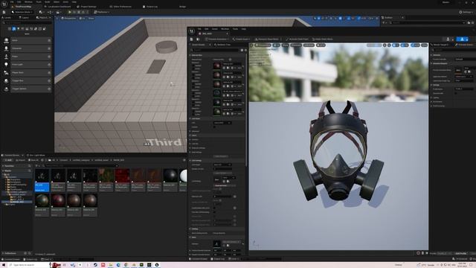The width and height of the screenshot is (476, 268).
Task: Open Preview Animation dropdown in mesh editor
Action: [217, 39]
